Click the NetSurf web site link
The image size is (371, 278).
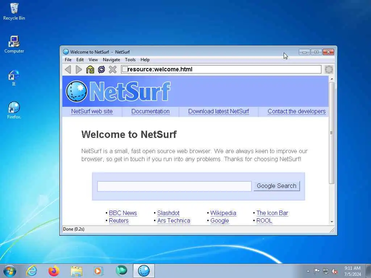[92, 111]
